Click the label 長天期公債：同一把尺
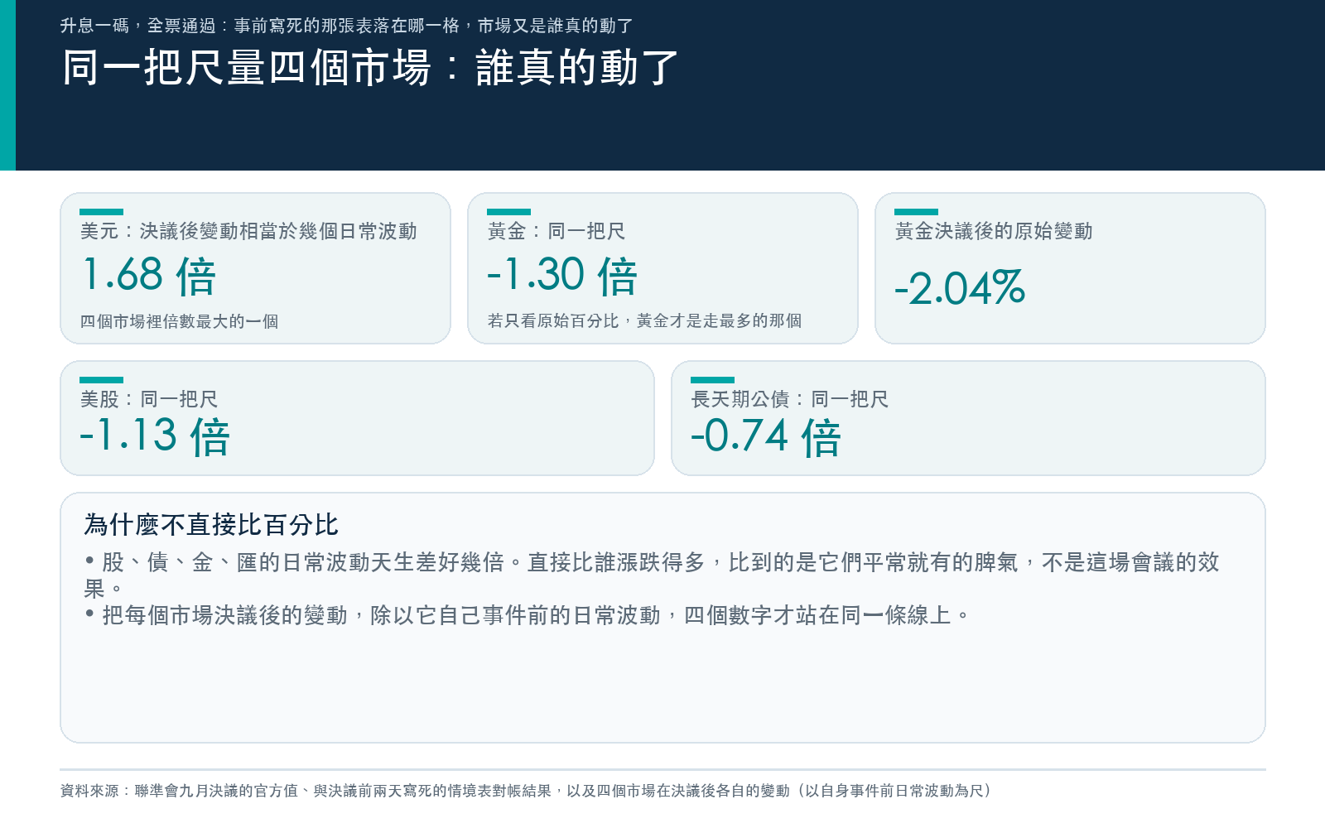This screenshot has width=1325, height=828. (790, 399)
